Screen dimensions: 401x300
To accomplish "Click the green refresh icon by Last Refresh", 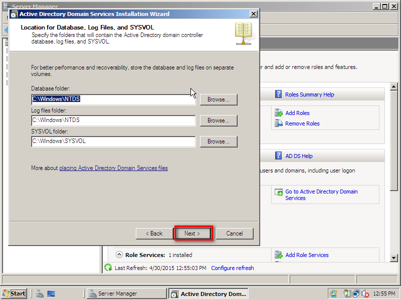I will click(x=108, y=267).
